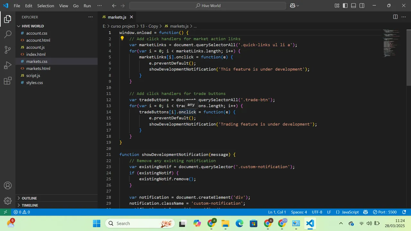Toggle Secondary Side Bar visibility
This screenshot has width=411, height=231.
tap(362, 6)
